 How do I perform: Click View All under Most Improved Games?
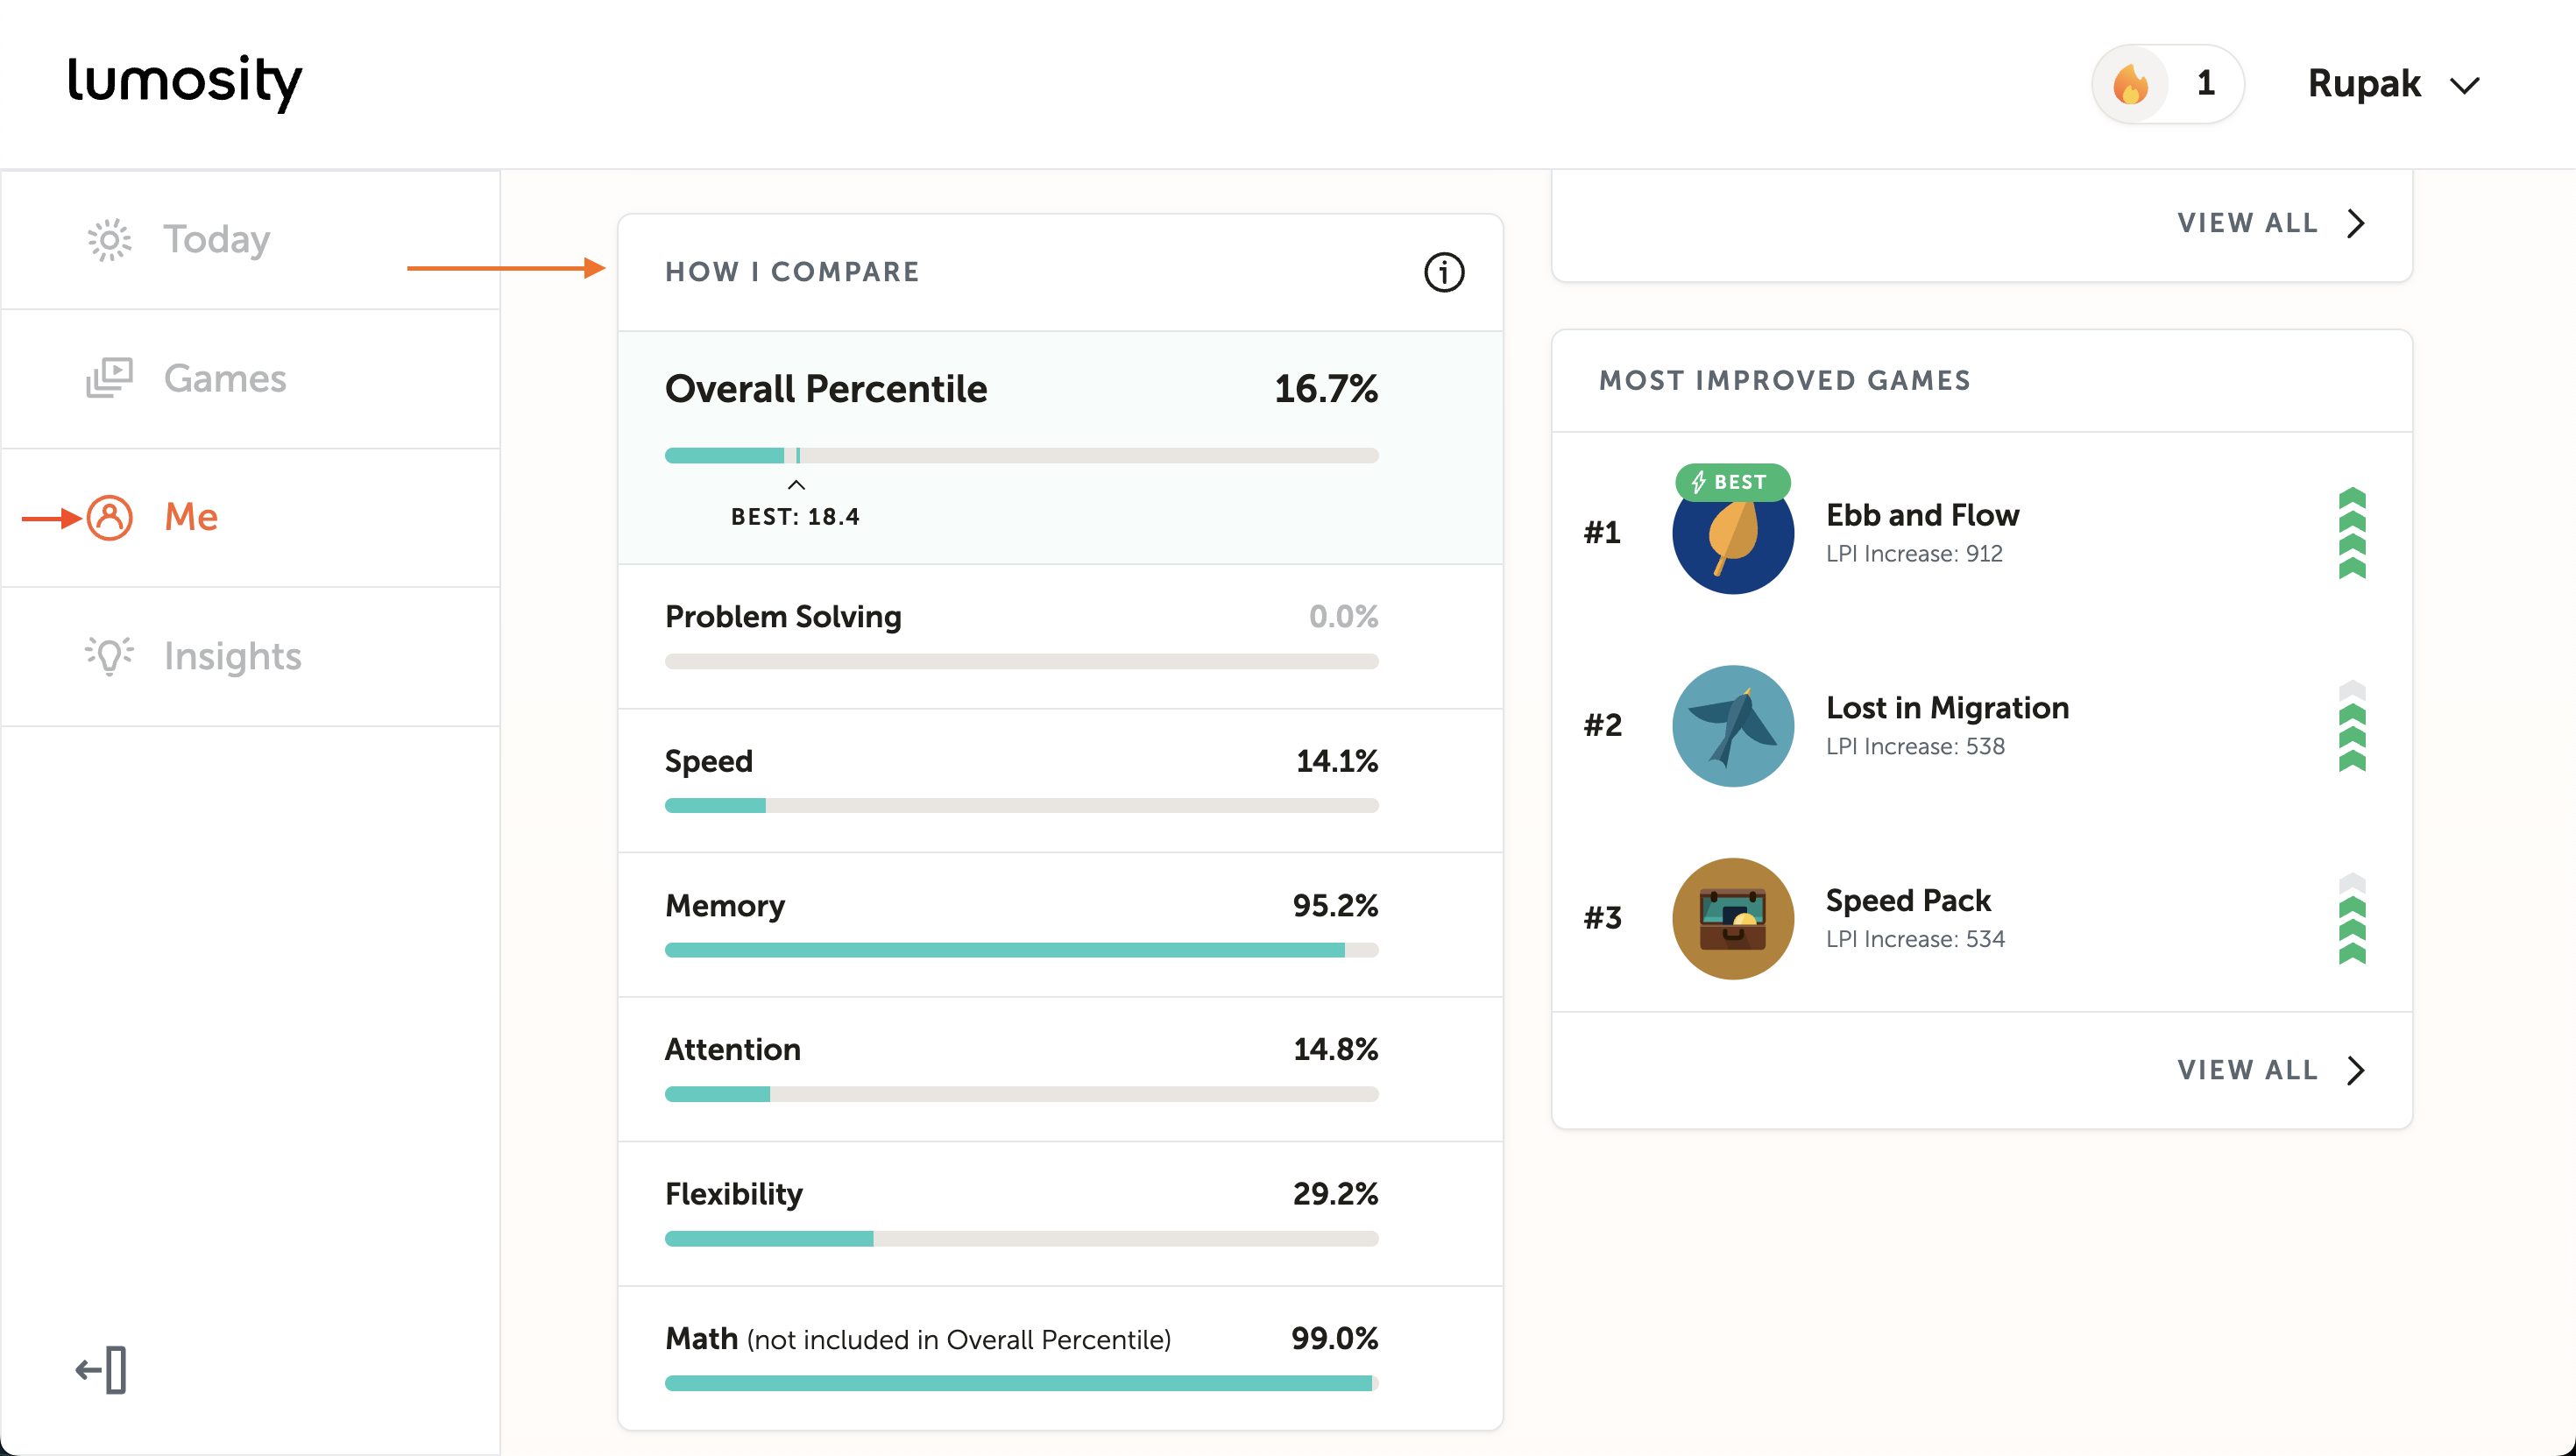point(2247,1070)
